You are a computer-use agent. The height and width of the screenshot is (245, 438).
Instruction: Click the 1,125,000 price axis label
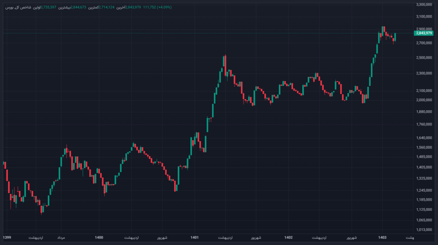coord(424,210)
